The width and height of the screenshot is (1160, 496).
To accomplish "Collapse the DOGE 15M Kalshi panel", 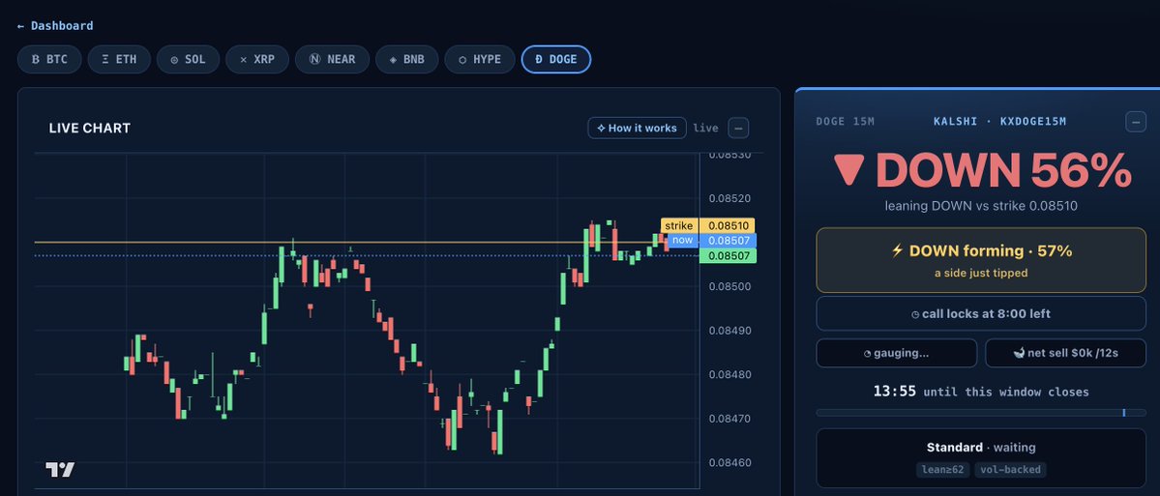I will pyautogui.click(x=1136, y=121).
